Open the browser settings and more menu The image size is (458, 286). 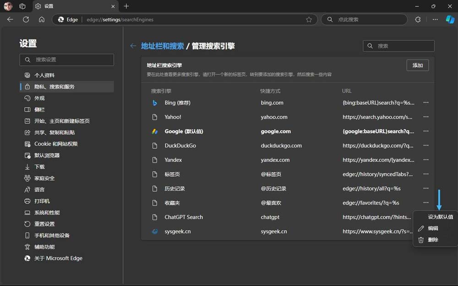(435, 20)
